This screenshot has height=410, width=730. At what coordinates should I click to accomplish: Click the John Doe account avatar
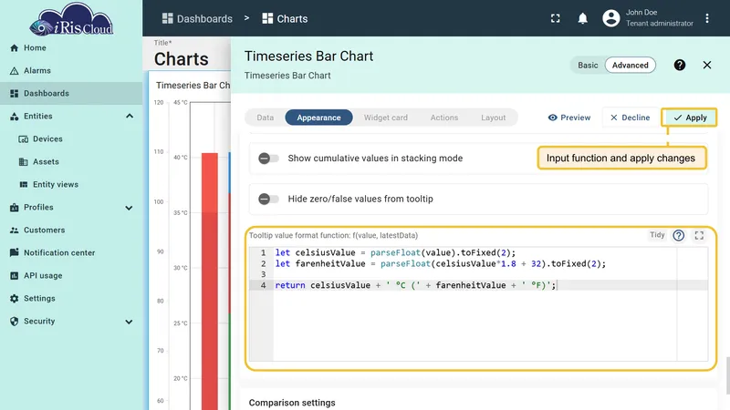coord(610,18)
